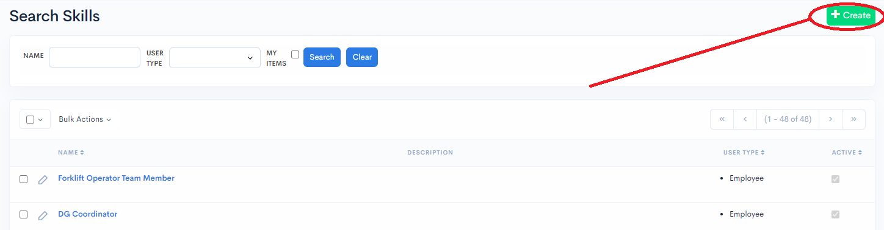The width and height of the screenshot is (884, 230).
Task: Open the DG Coordinator skill link
Action: coord(87,214)
